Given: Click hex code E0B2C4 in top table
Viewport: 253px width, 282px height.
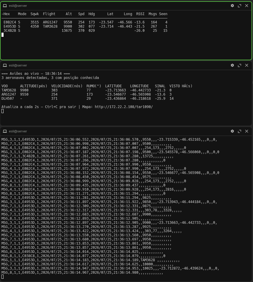Looking at the screenshot, I should (10, 22).
